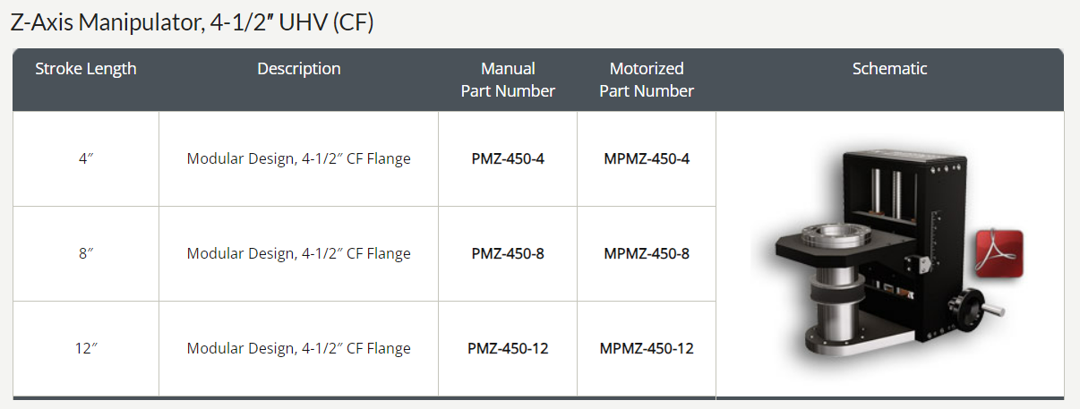The image size is (1080, 409).
Task: Click the Motorized Part Number header
Action: (x=647, y=80)
